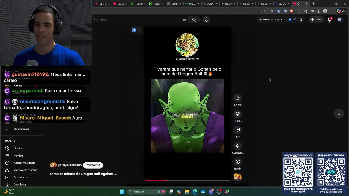Click the Short's red progress bar
Viewport: 349px width, 196px height.
point(188,180)
